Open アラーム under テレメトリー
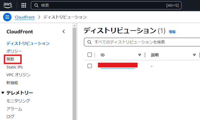 (14, 109)
